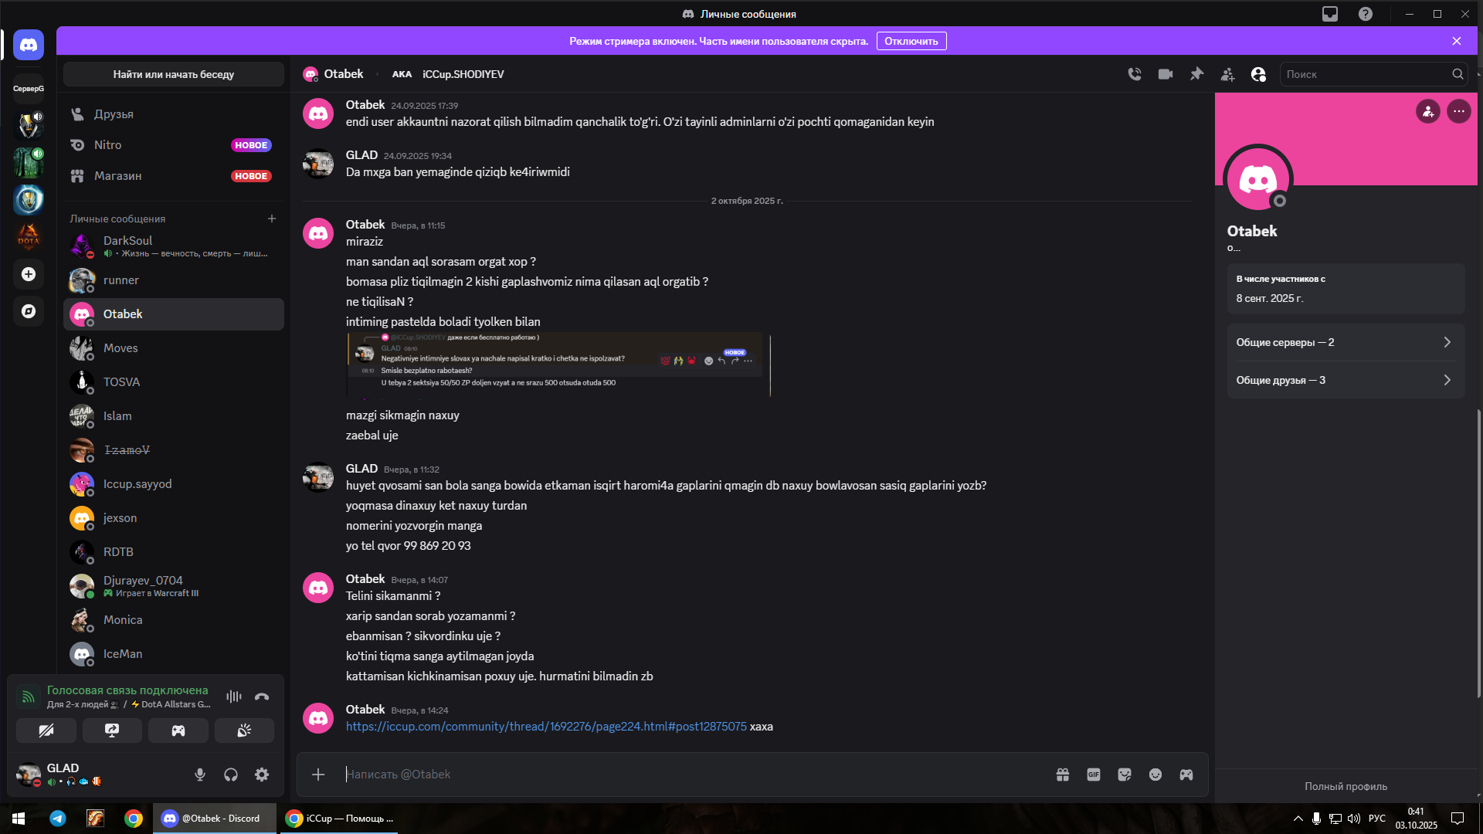Image resolution: width=1483 pixels, height=834 pixels.
Task: Expand Общие серверы — 2 section
Action: [x=1345, y=342]
